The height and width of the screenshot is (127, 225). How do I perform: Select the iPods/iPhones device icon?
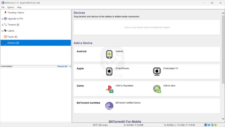109,71
